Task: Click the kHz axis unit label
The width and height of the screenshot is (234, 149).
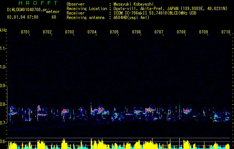Action: [3, 30]
